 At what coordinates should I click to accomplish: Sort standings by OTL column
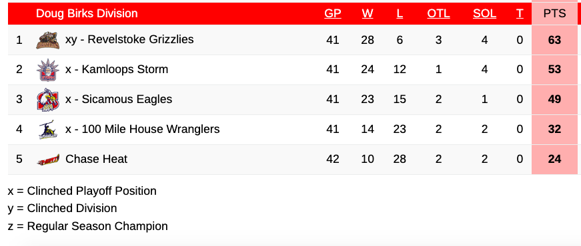click(x=439, y=14)
